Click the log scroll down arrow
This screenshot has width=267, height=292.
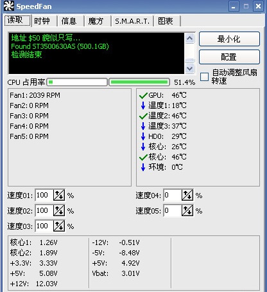[189, 68]
